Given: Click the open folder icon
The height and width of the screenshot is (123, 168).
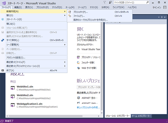Looking at the screenshot, I should point(78,63).
